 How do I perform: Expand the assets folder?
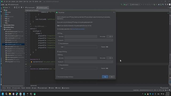coord(5,19)
